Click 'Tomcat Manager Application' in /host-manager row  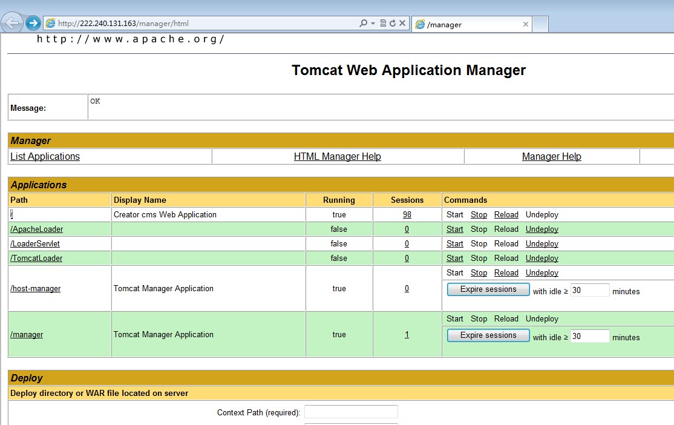pos(163,289)
